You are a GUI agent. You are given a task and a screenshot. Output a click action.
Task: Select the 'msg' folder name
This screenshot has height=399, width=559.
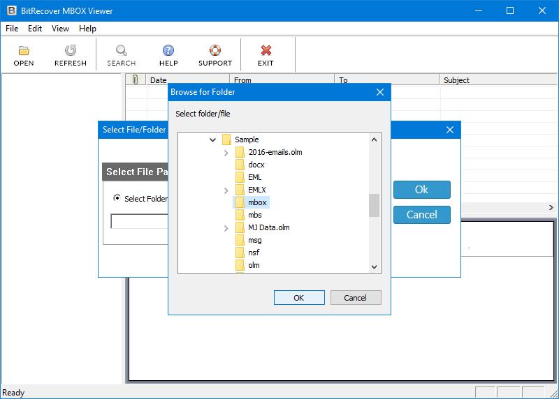[x=255, y=240]
